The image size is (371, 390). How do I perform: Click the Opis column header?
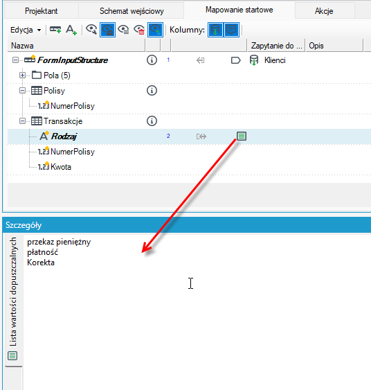pyautogui.click(x=334, y=46)
